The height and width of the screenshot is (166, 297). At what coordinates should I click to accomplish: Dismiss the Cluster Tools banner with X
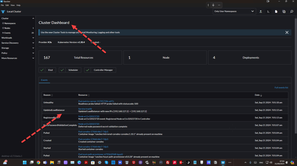coord(287,32)
